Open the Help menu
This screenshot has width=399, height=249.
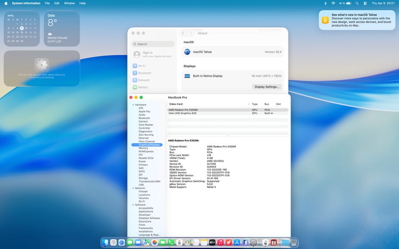[x=82, y=3]
